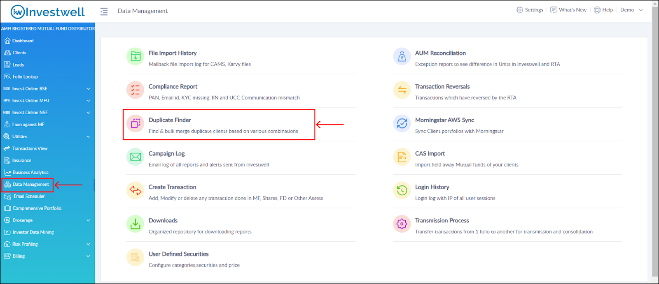Click the User Defined Securities icon
The width and height of the screenshot is (659, 284).
click(x=135, y=257)
